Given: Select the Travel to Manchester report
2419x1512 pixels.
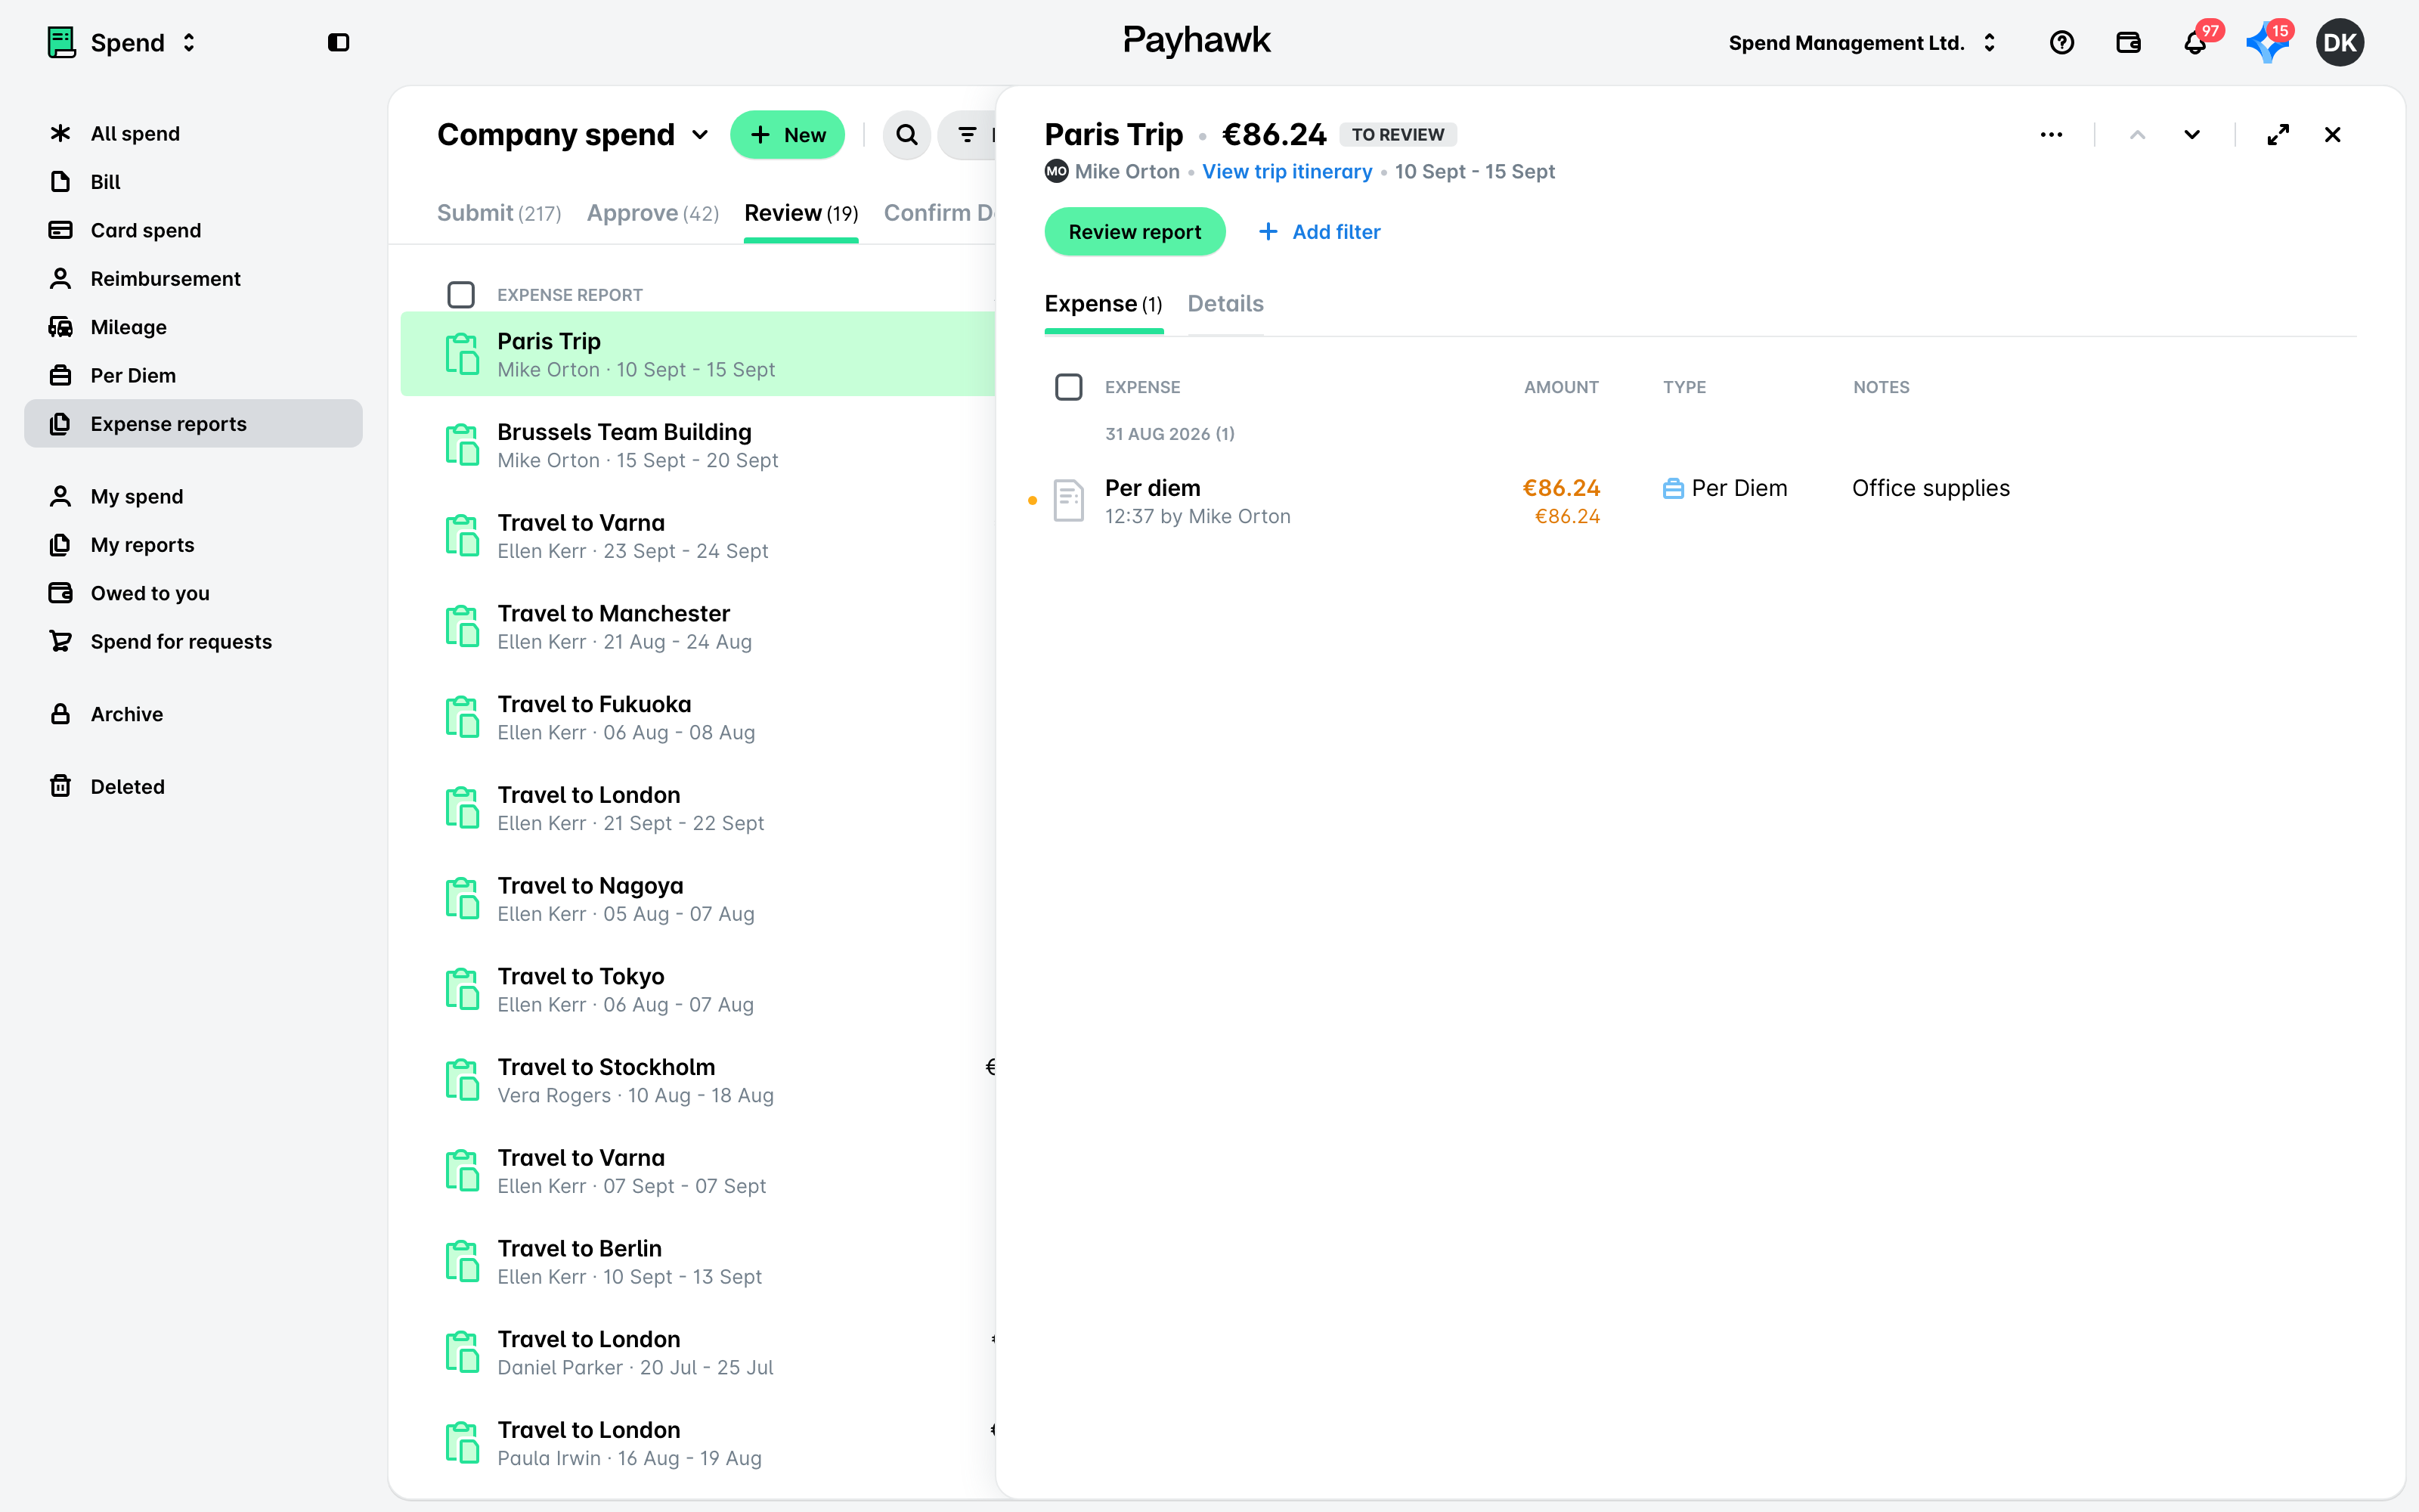Looking at the screenshot, I should [x=698, y=626].
